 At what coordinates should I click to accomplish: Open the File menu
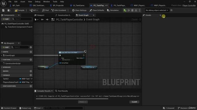pos(10,2)
